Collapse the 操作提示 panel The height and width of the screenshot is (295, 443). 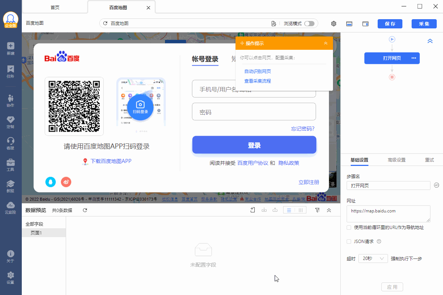(326, 43)
